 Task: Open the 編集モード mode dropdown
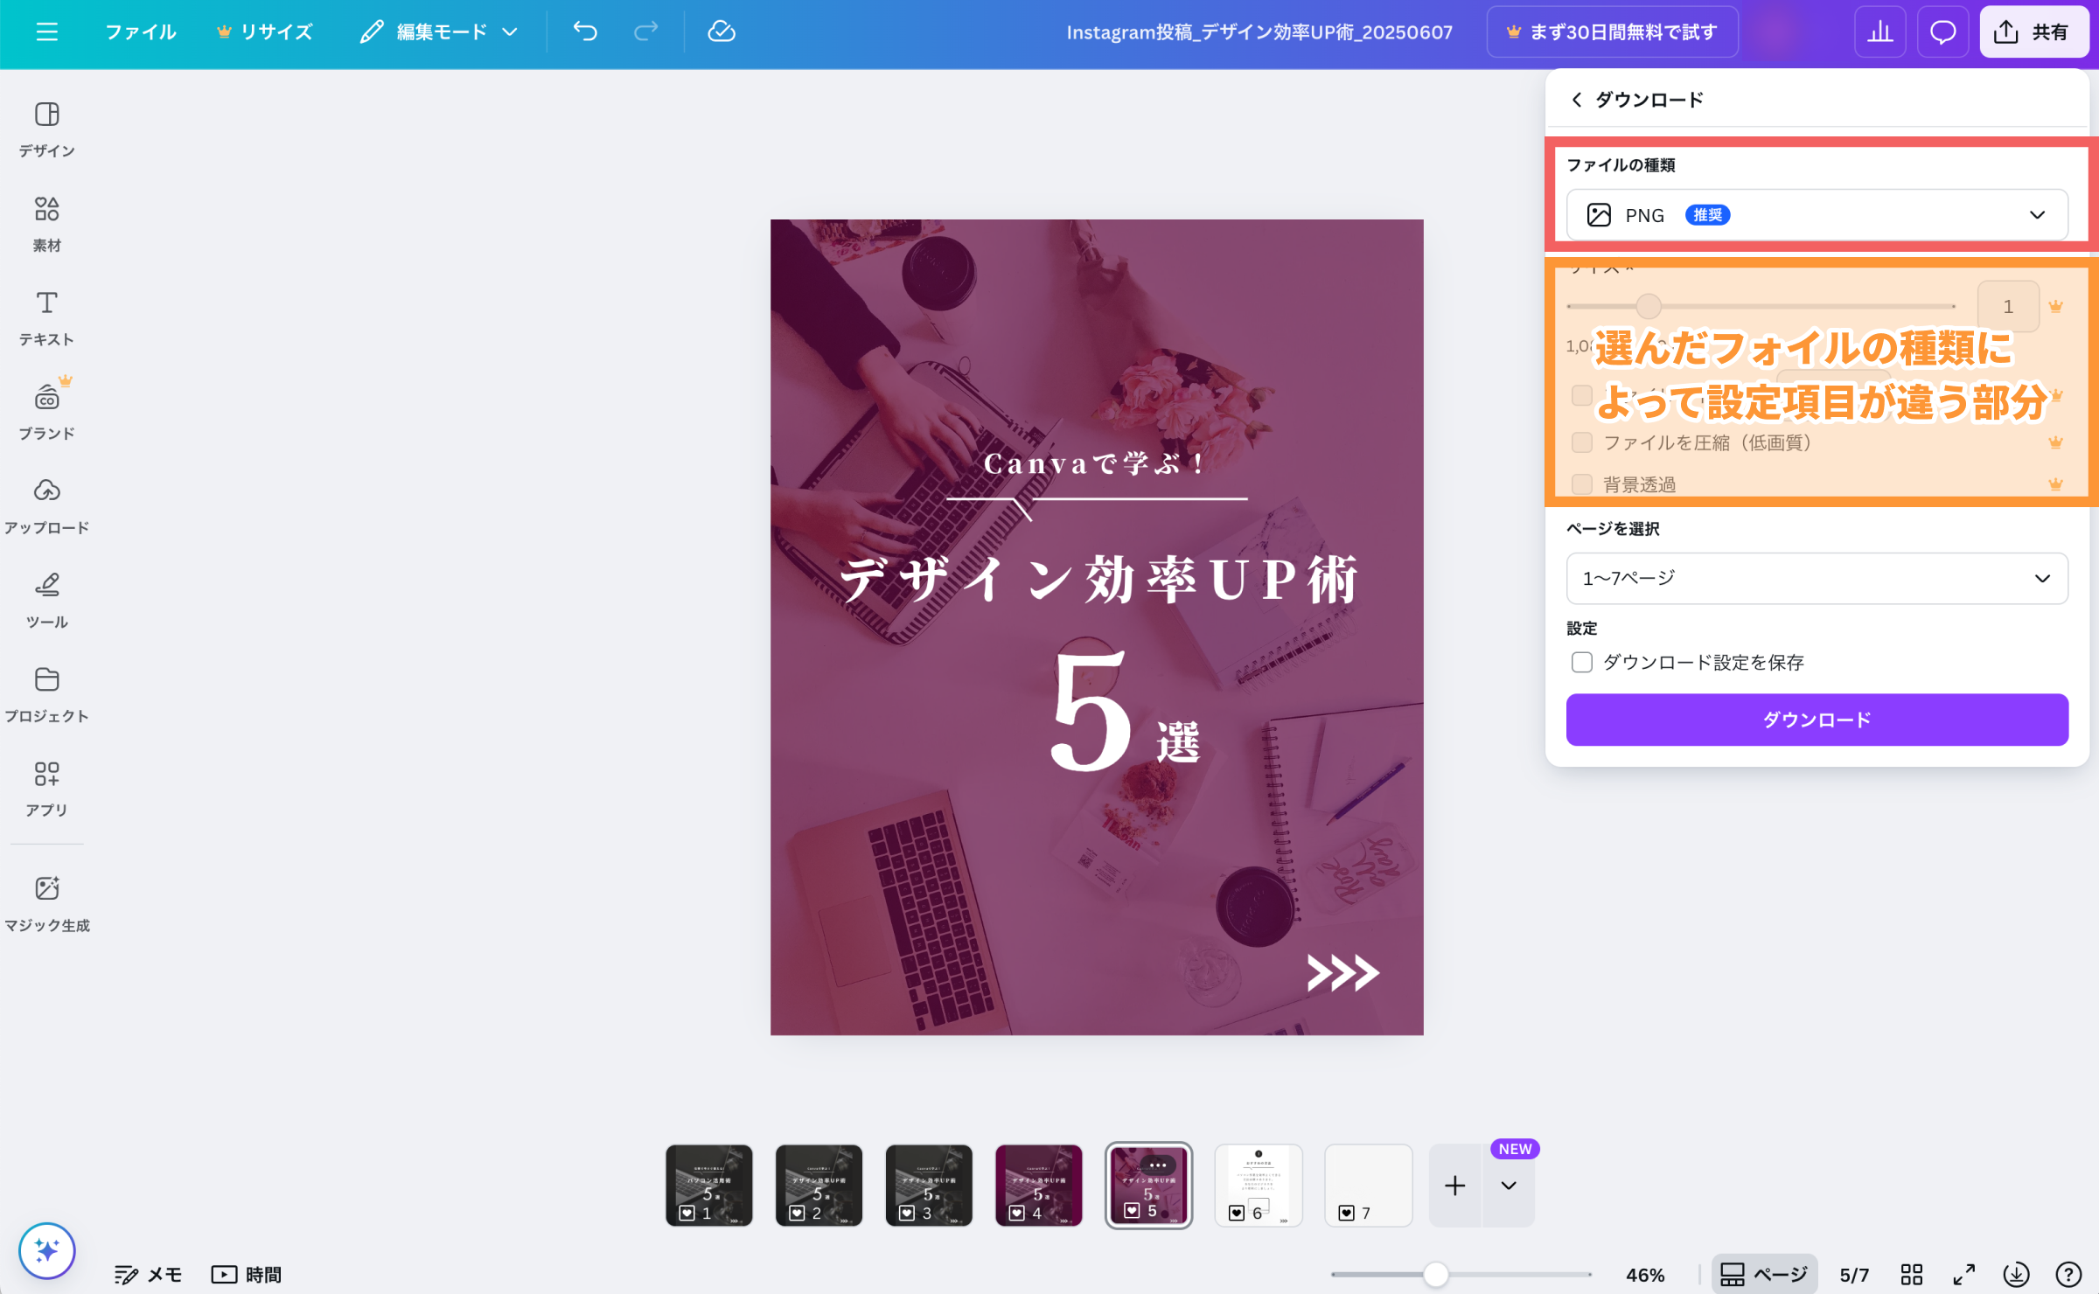coord(440,32)
